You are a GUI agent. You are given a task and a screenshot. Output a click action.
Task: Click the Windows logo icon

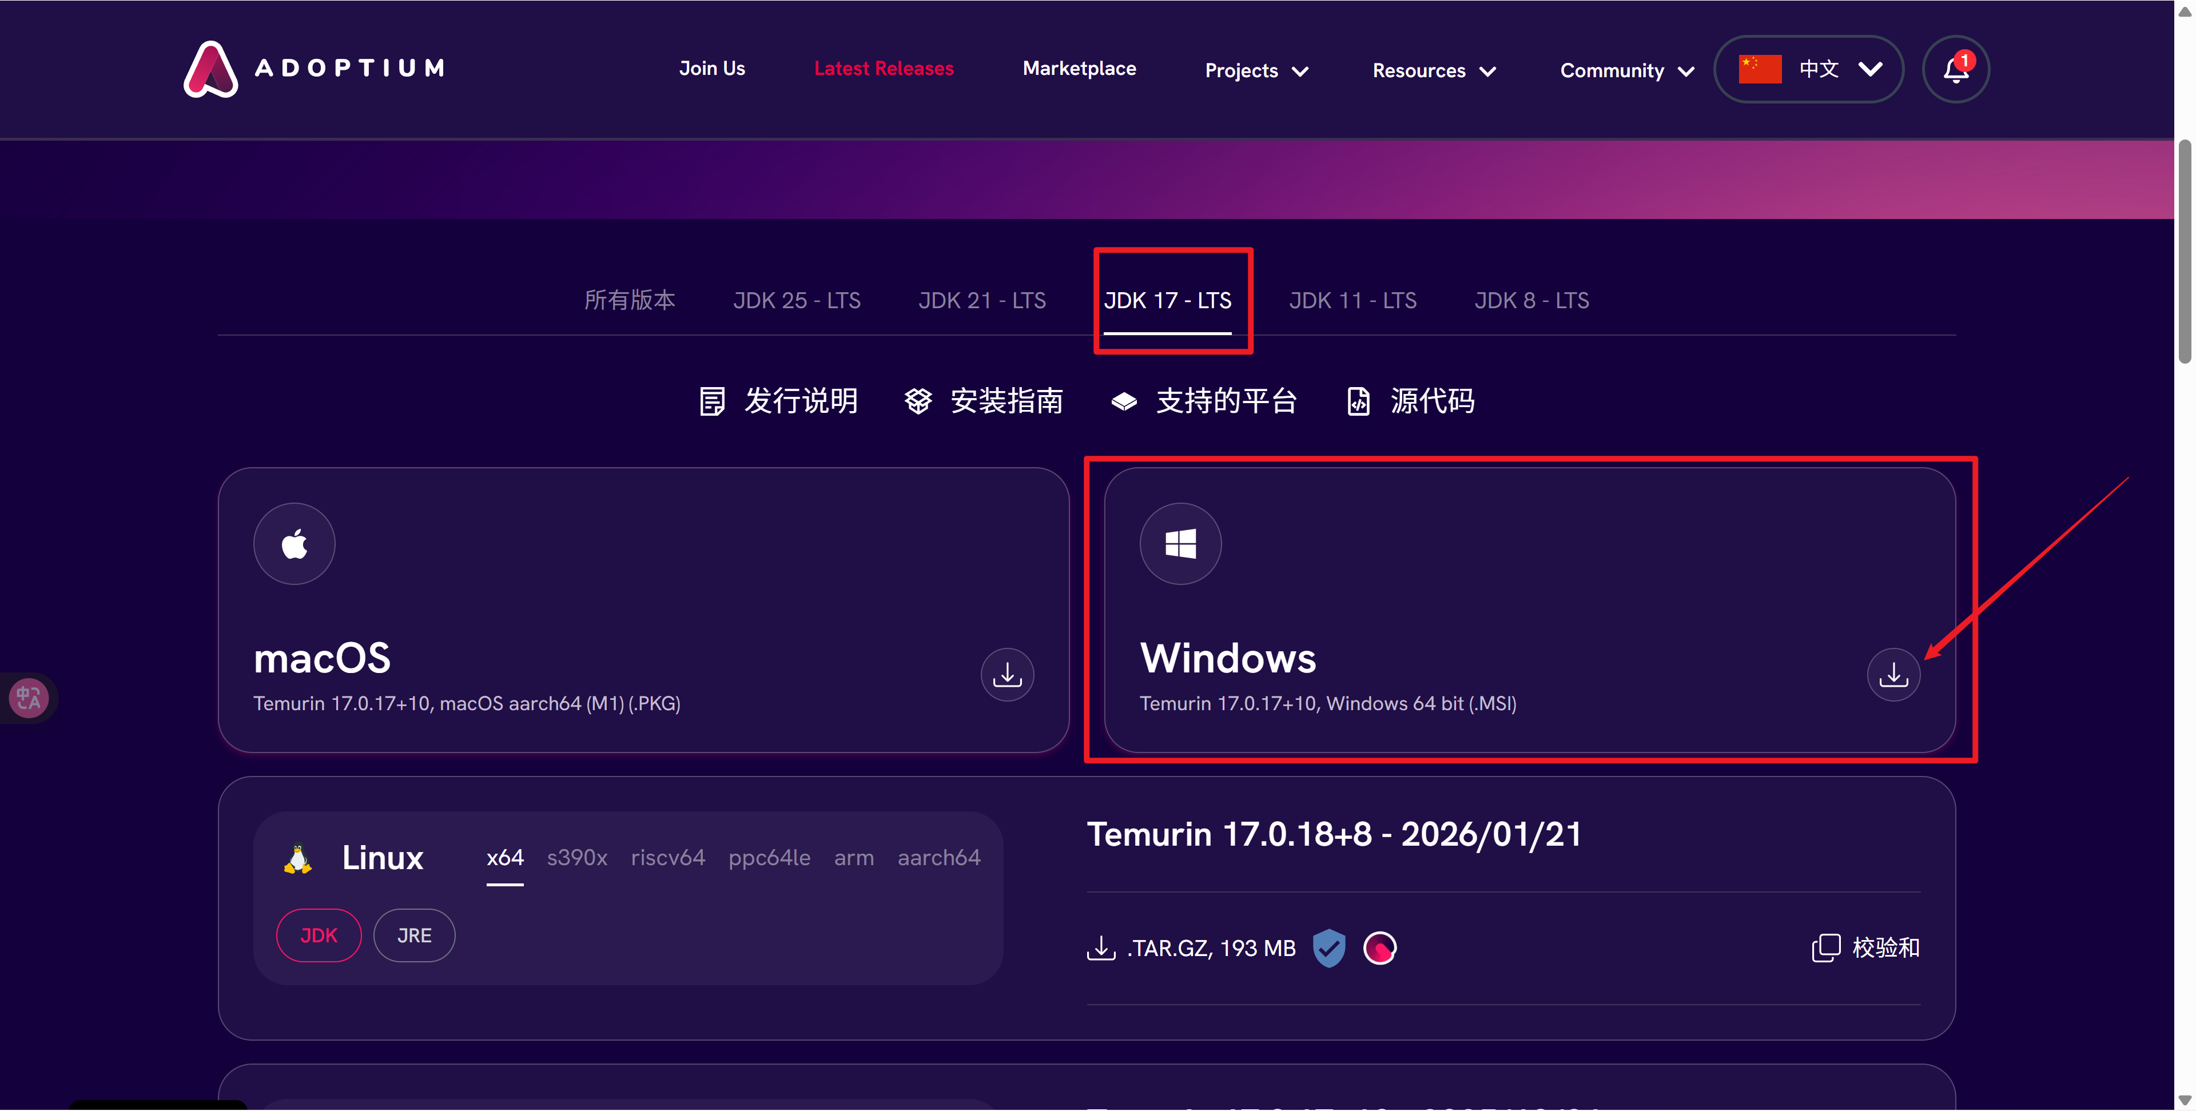[x=1180, y=544]
